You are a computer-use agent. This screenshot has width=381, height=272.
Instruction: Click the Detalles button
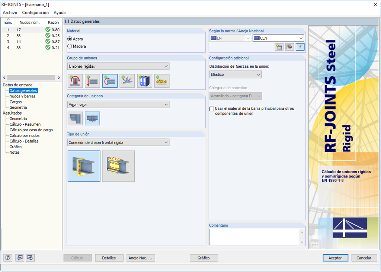[x=109, y=258]
